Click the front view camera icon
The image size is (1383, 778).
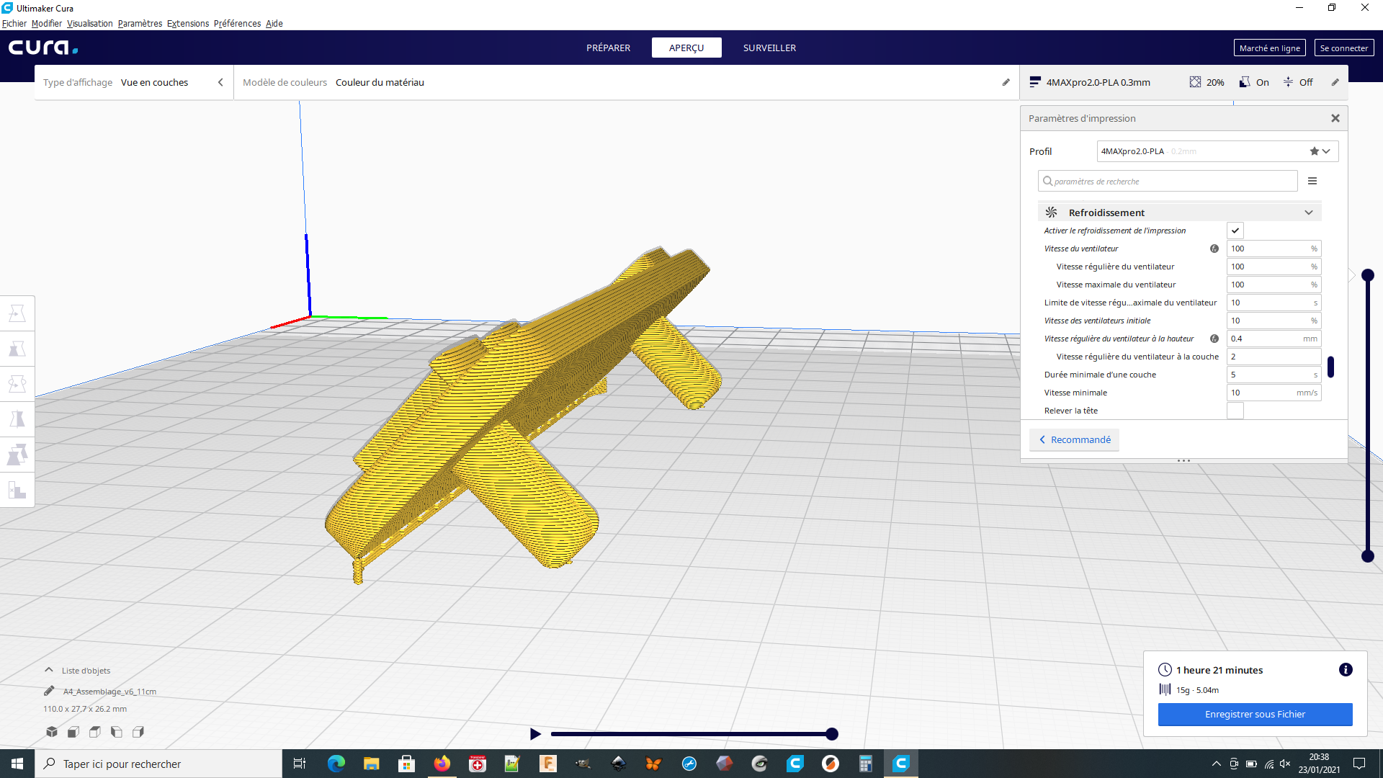pyautogui.click(x=73, y=732)
